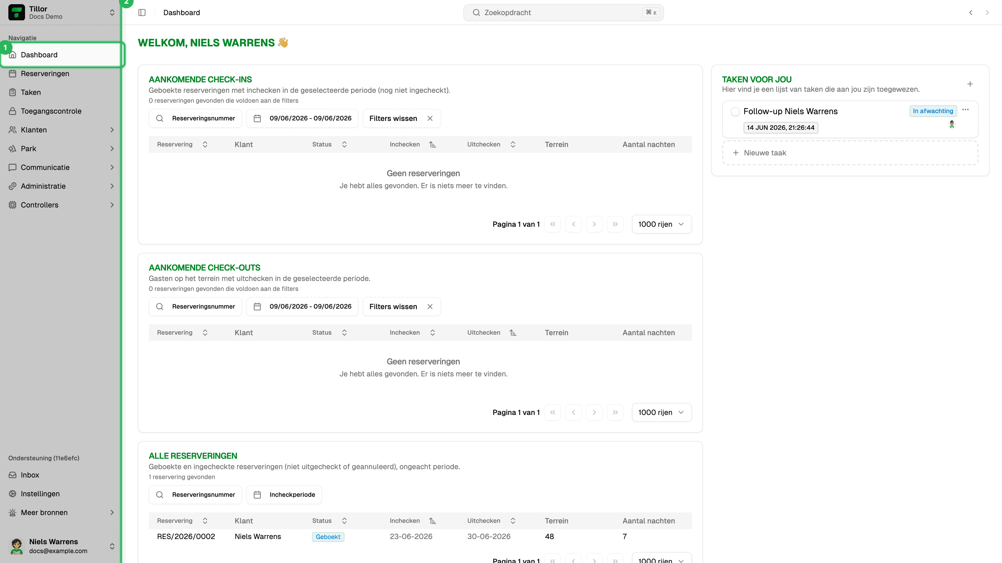This screenshot has width=1002, height=563.
Task: Go back with the left arrow in top bar
Action: pyautogui.click(x=971, y=13)
